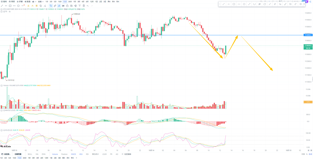Toggle the percent scale at bottom right

click(307, 154)
